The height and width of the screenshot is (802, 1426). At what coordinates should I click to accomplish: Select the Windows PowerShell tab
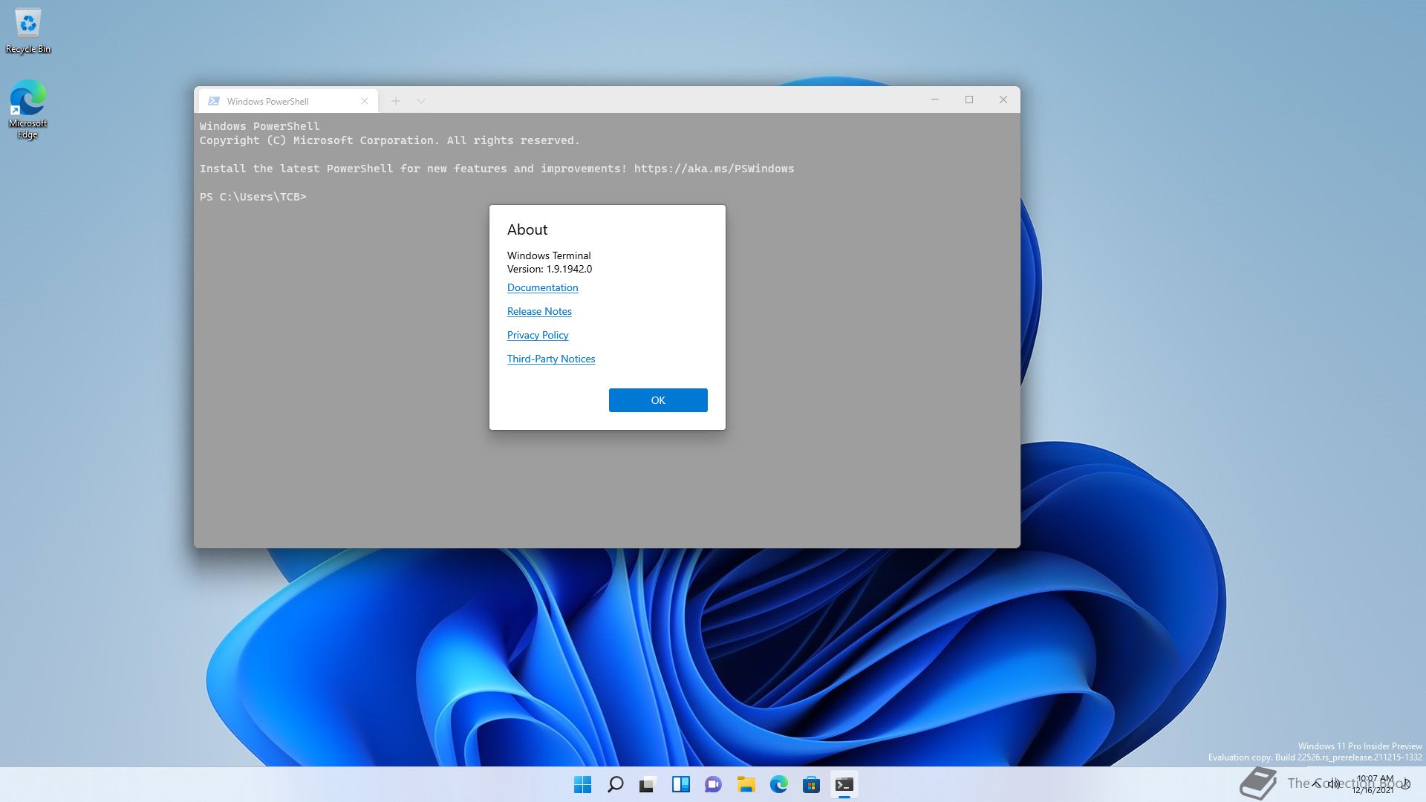point(288,101)
